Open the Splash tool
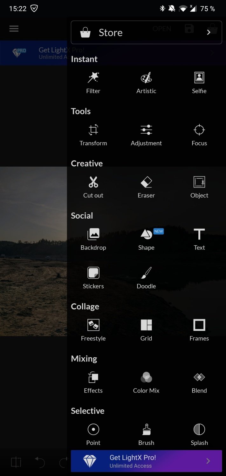Viewport: 226px width, 476px height. pyautogui.click(x=199, y=434)
